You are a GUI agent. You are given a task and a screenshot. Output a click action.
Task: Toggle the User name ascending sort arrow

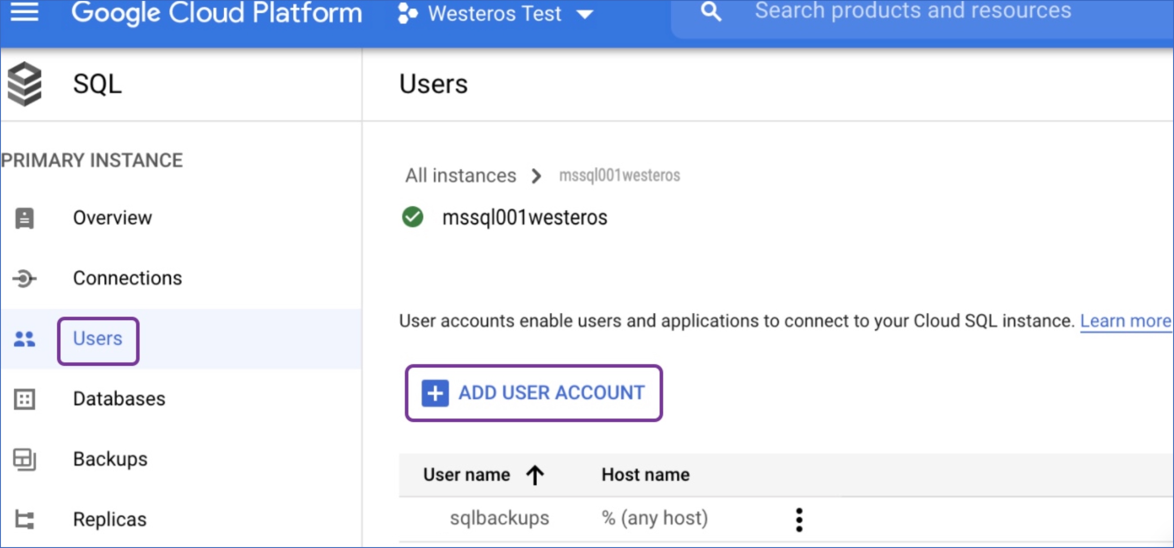[x=535, y=475]
